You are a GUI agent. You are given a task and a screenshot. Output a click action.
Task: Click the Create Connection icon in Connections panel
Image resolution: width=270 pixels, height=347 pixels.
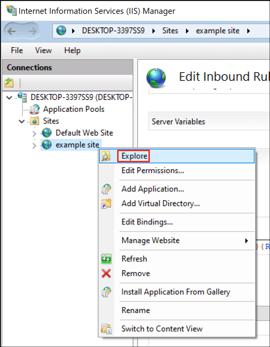tap(9, 83)
